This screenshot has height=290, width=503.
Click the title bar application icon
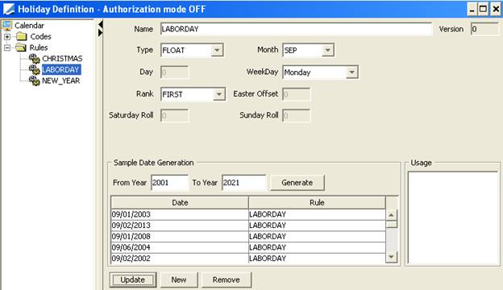pyautogui.click(x=9, y=9)
